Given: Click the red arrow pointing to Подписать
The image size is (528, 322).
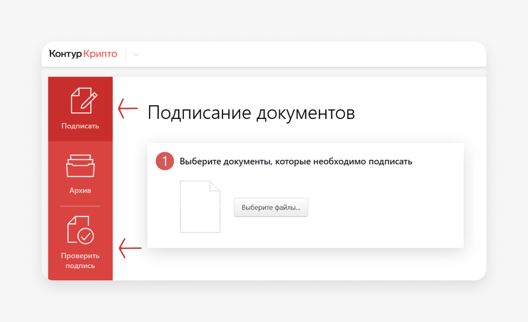Looking at the screenshot, I should 128,109.
